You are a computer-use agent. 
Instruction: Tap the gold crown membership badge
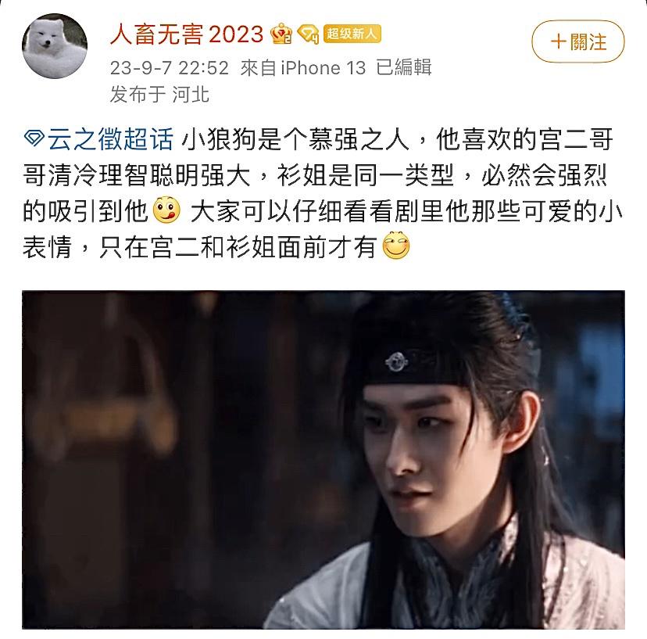pyautogui.click(x=281, y=34)
